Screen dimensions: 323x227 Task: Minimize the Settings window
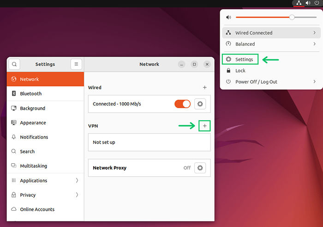click(x=181, y=64)
